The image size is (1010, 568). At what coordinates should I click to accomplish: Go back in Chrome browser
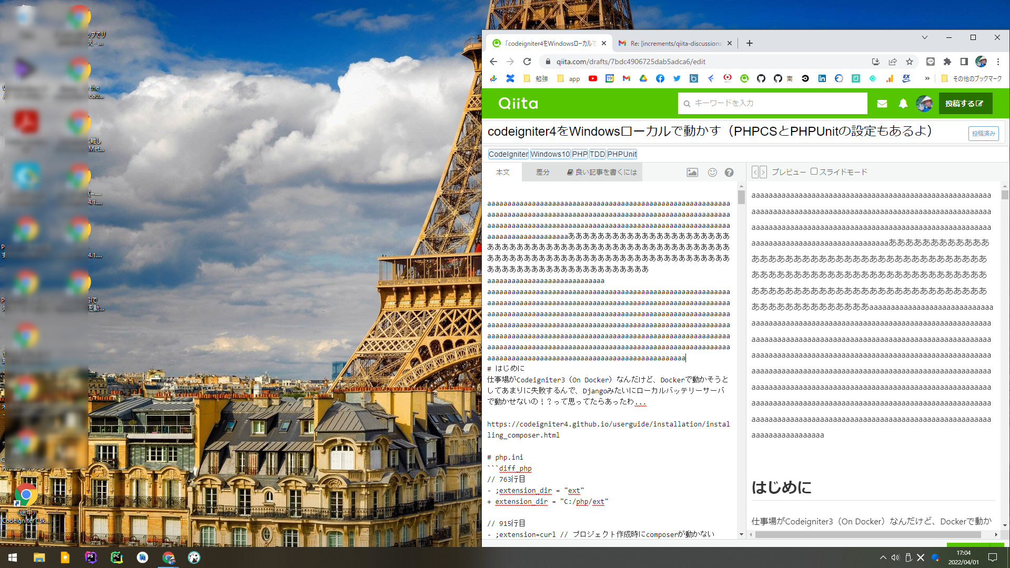(x=493, y=62)
